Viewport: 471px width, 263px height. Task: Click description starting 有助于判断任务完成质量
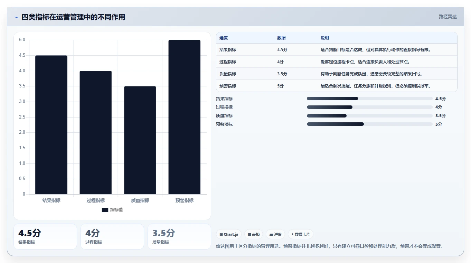[x=371, y=74]
